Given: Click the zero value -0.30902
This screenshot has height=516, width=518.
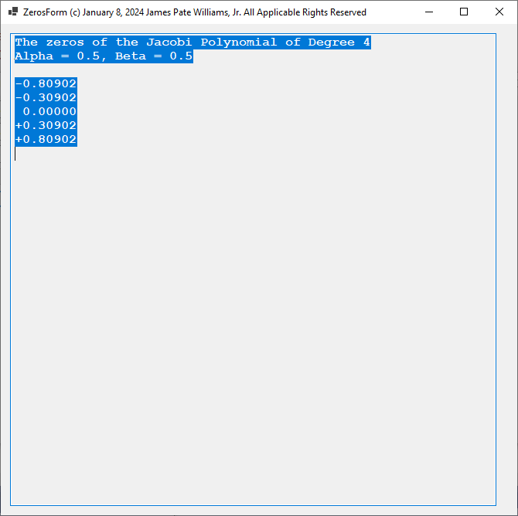Looking at the screenshot, I should (46, 97).
